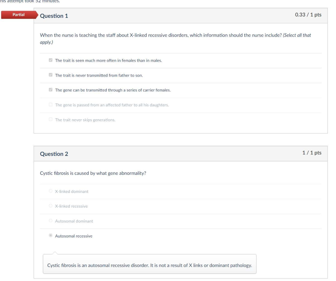This screenshot has height=281, width=336.
Task: Check the trait never skips generations option
Action: [x=50, y=120]
